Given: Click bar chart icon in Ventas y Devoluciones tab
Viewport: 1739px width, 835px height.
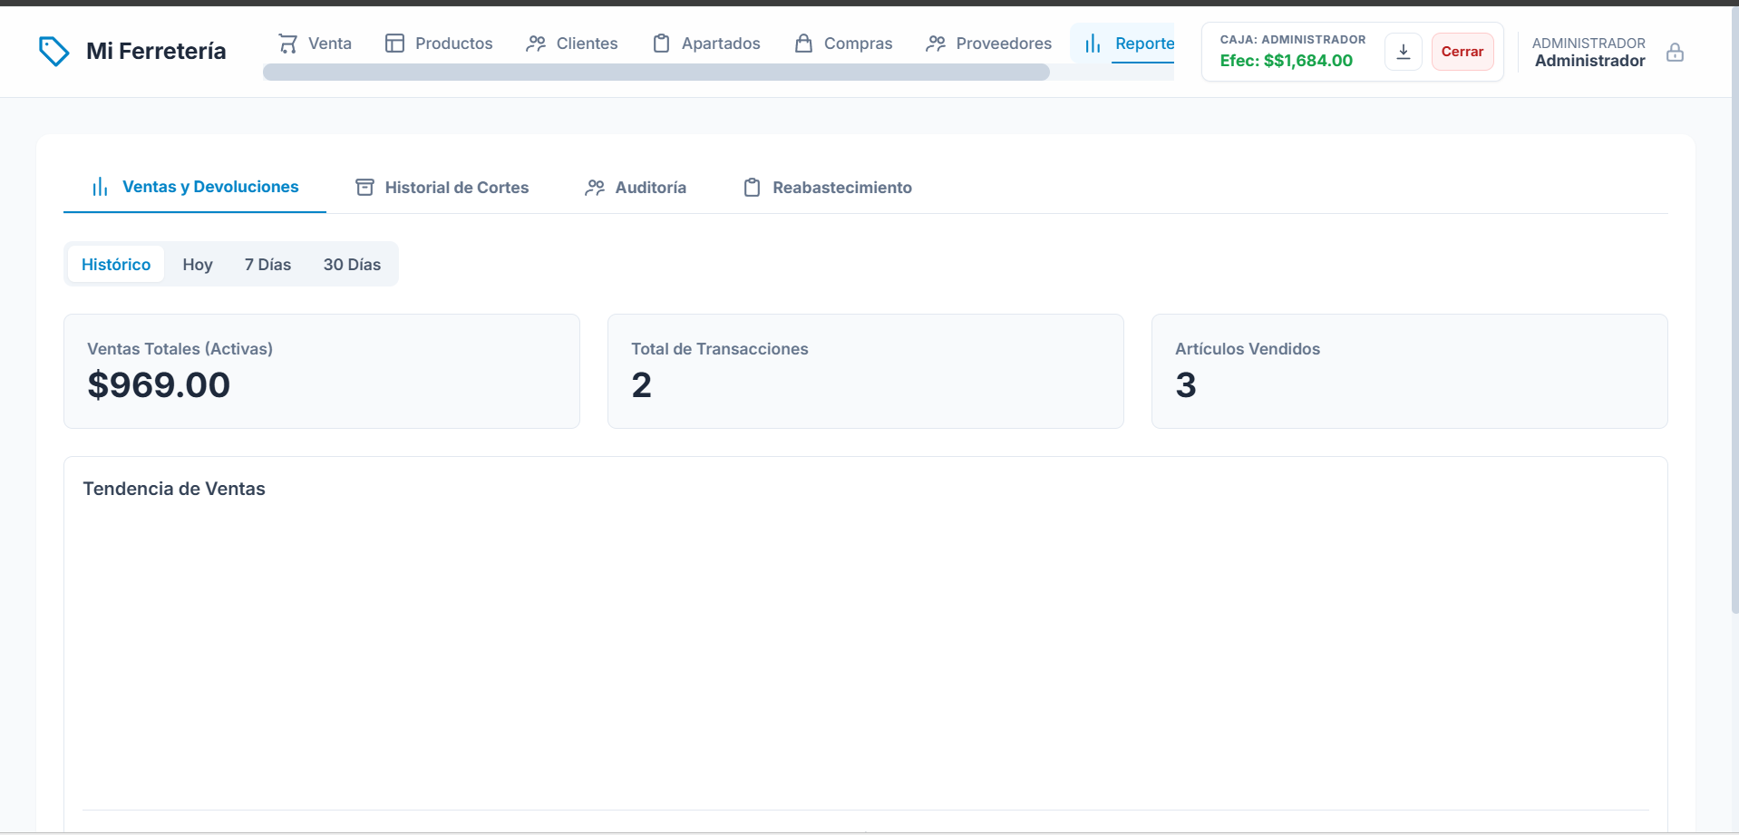Looking at the screenshot, I should pos(100,187).
